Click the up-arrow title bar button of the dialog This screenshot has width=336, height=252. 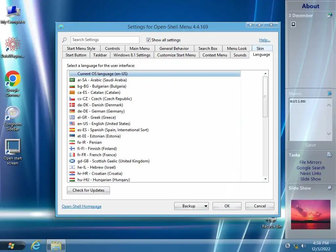click(x=259, y=25)
